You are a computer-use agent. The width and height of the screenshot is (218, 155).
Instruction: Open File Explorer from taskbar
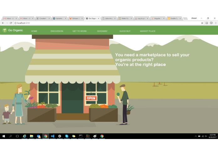pos(32,136)
